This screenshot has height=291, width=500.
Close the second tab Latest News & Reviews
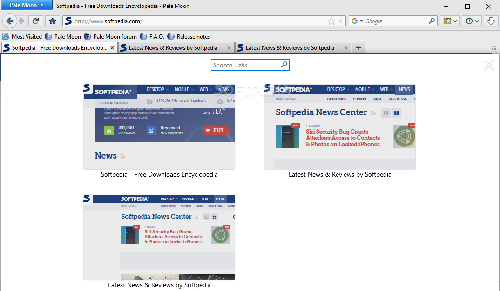pos(229,48)
